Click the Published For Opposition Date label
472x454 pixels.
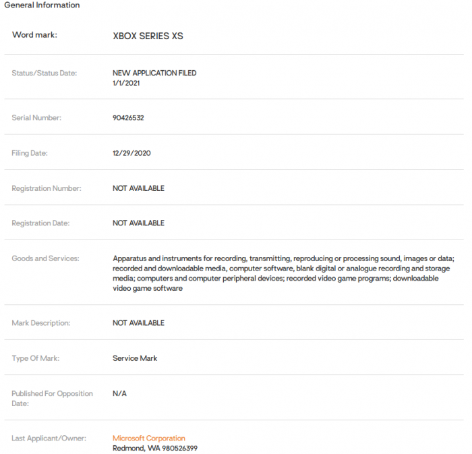point(52,398)
